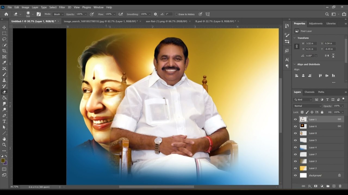Create new adjustment layer icon

tap(322, 186)
